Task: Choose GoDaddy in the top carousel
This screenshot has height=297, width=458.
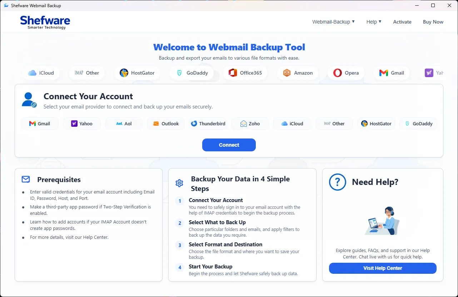Action: tap(191, 73)
